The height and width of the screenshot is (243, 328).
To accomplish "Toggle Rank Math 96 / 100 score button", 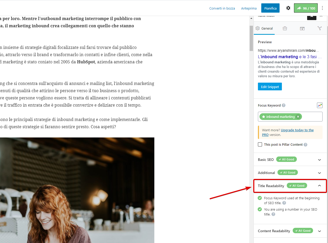I will (x=306, y=8).
